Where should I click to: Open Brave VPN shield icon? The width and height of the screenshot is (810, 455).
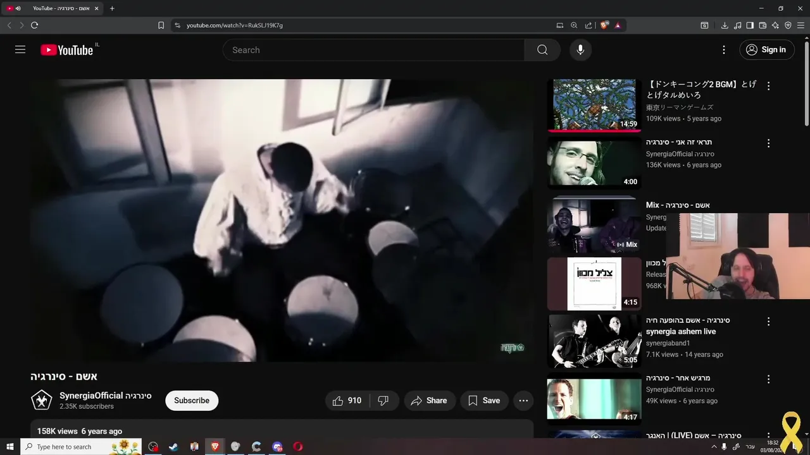click(788, 25)
